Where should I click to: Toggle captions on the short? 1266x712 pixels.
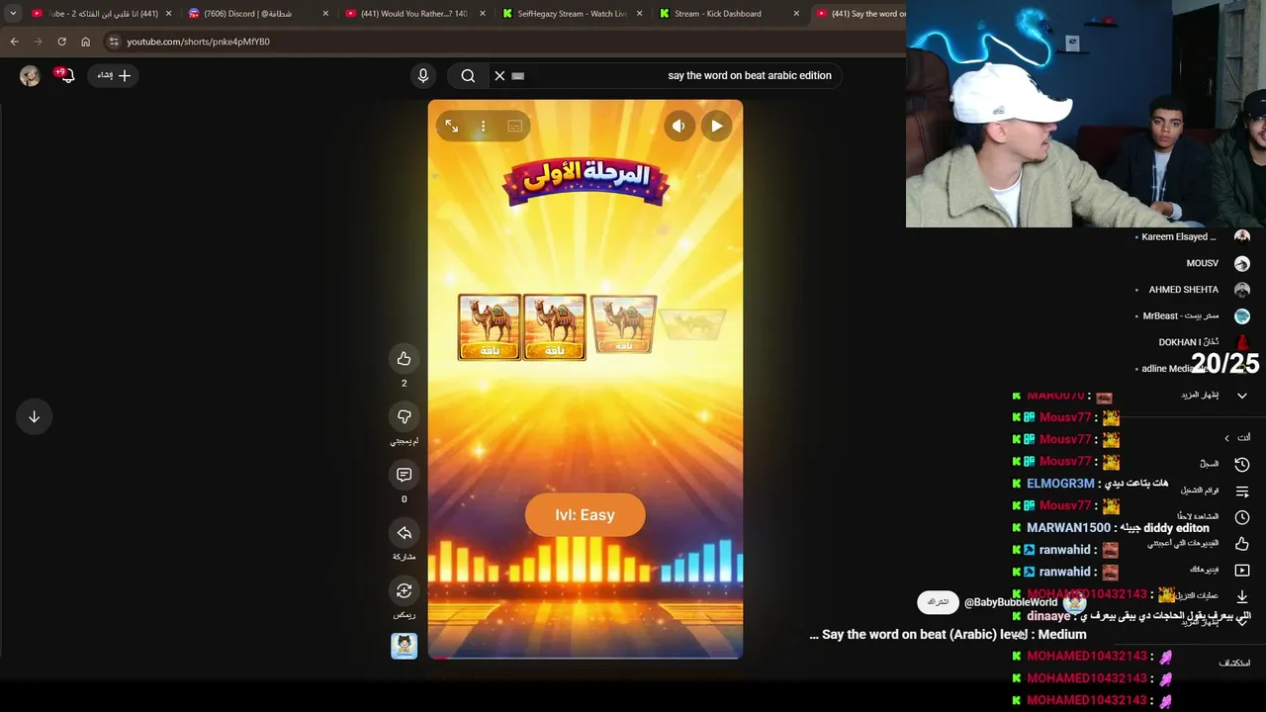coord(514,126)
